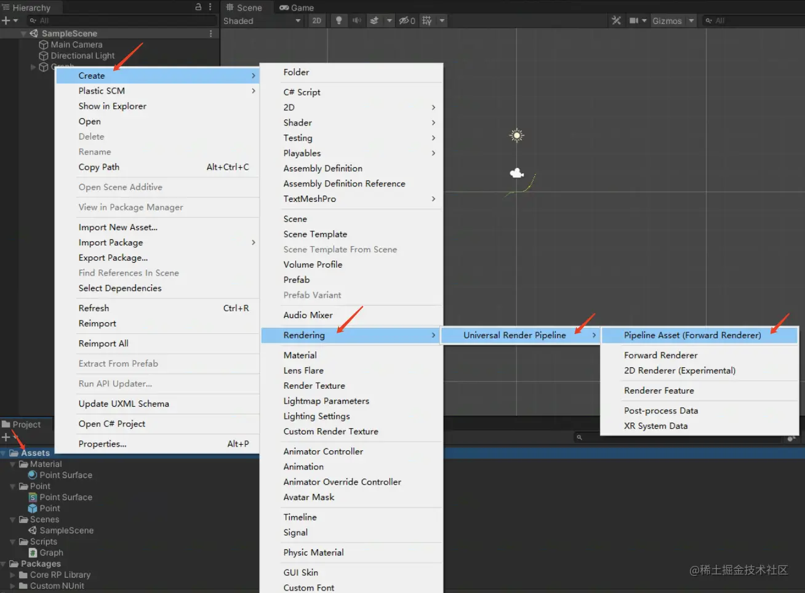Select Rendering in the Create submenu
The height and width of the screenshot is (593, 805).
(x=351, y=335)
